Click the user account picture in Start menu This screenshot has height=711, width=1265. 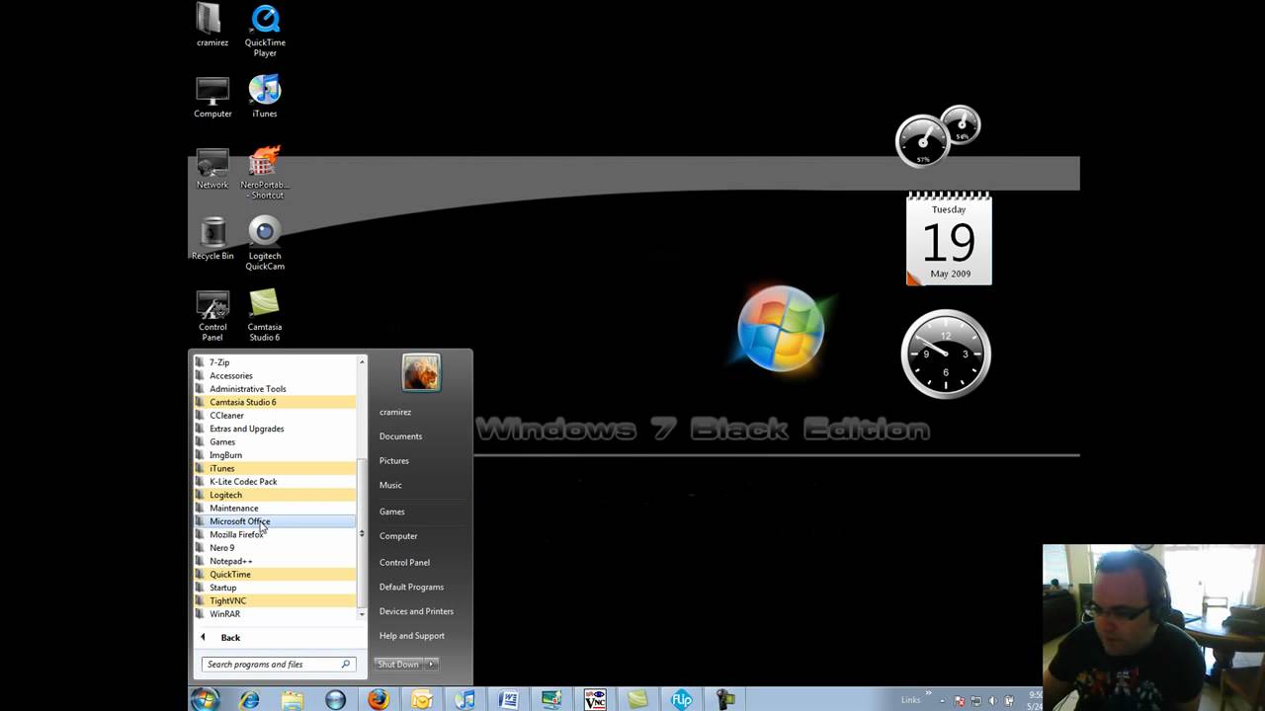tap(421, 372)
